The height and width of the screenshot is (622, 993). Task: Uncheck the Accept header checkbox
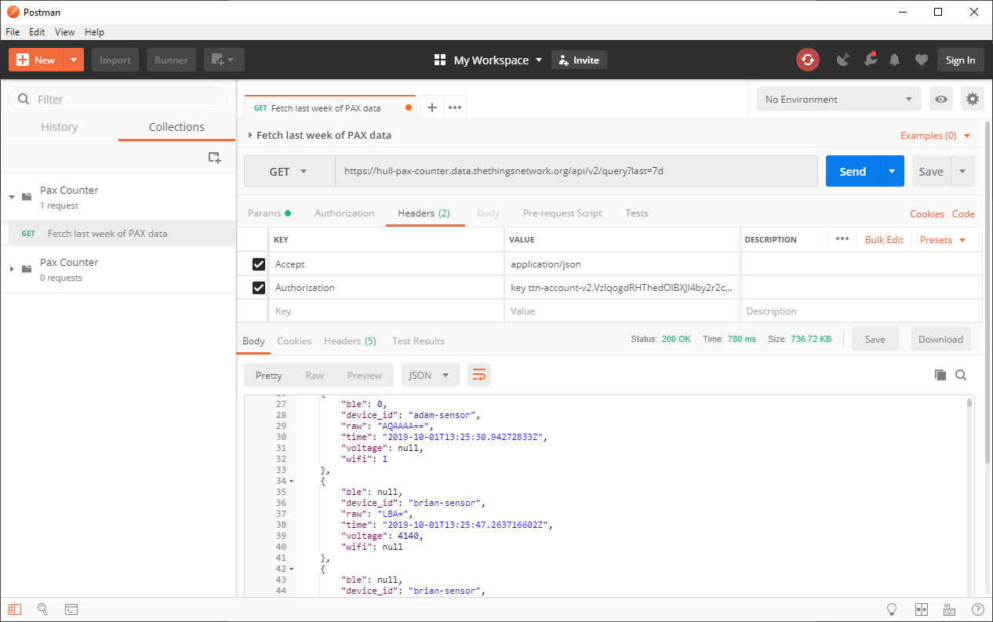[259, 264]
